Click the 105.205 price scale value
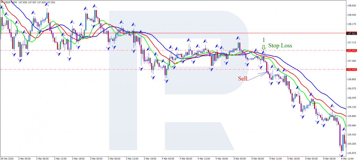 coord(352,144)
